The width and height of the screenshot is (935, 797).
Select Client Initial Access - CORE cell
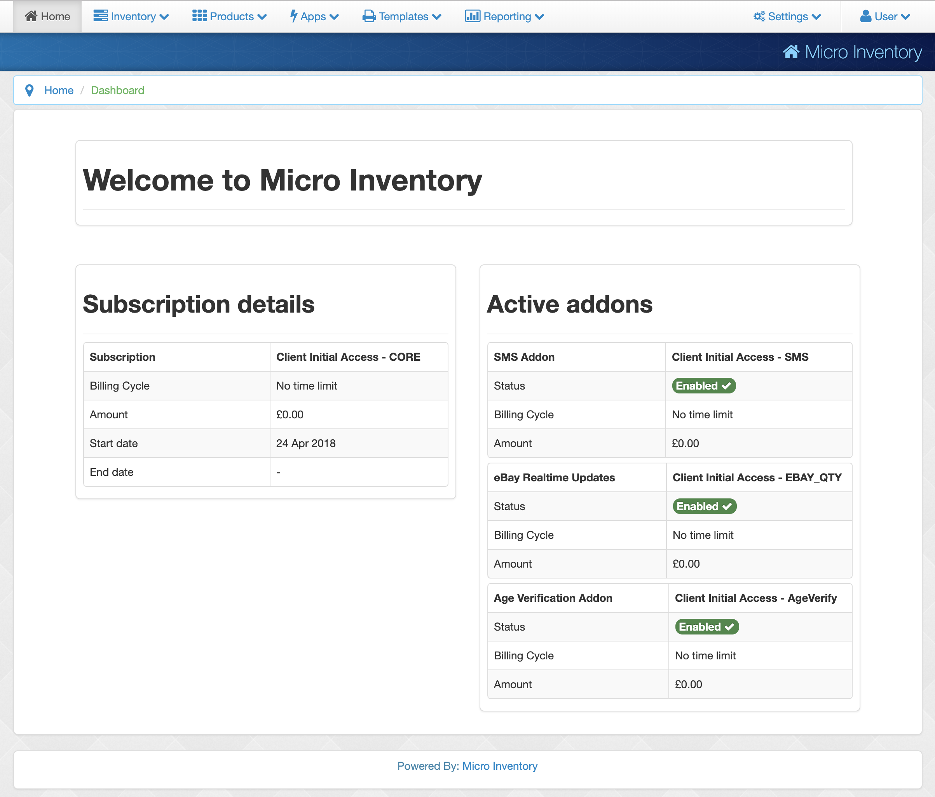359,357
